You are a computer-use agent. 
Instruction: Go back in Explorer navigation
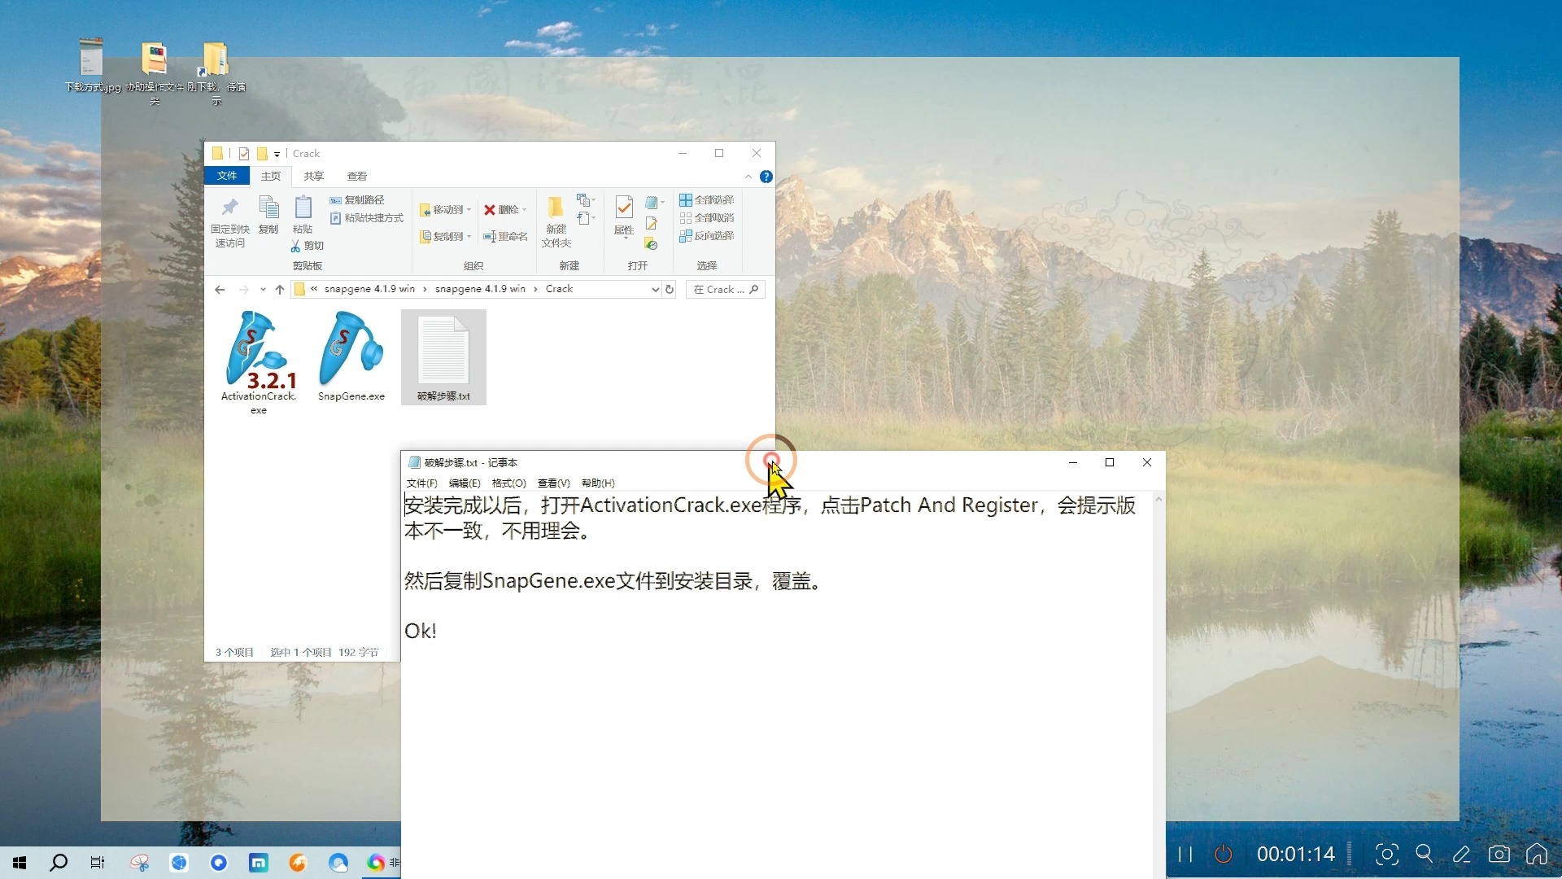coord(220,290)
